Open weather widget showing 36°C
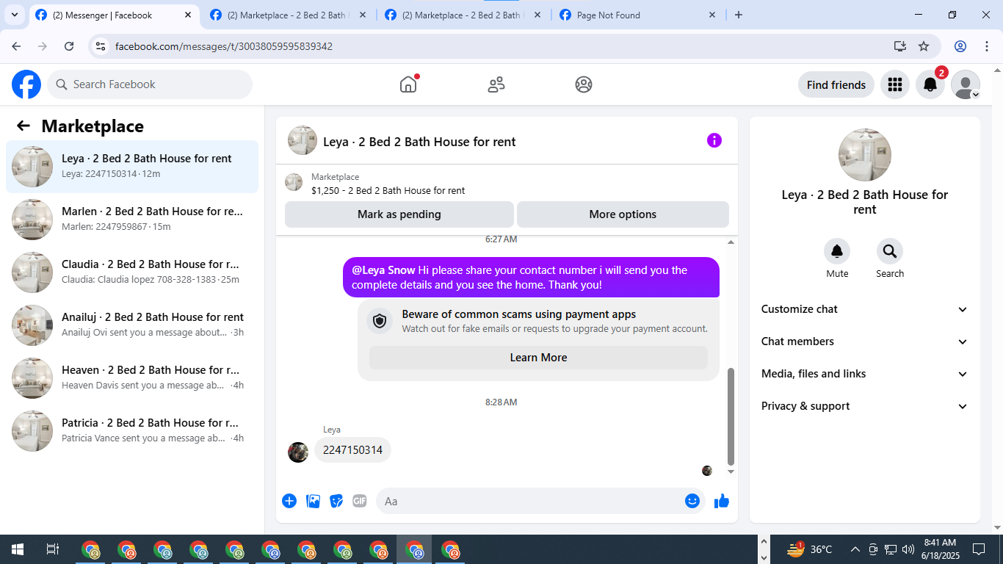 (x=810, y=549)
